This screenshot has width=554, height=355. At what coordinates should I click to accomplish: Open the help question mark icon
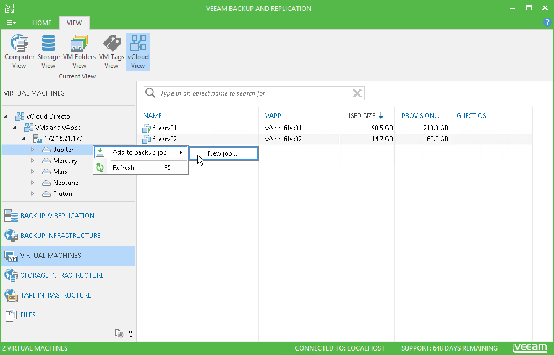pyautogui.click(x=547, y=22)
